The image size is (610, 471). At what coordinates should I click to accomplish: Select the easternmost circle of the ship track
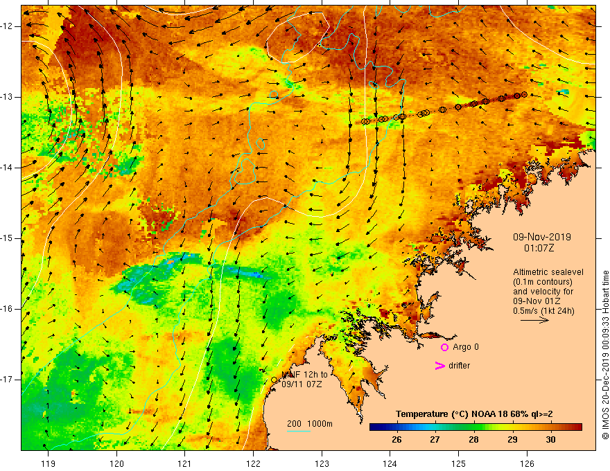click(x=524, y=94)
